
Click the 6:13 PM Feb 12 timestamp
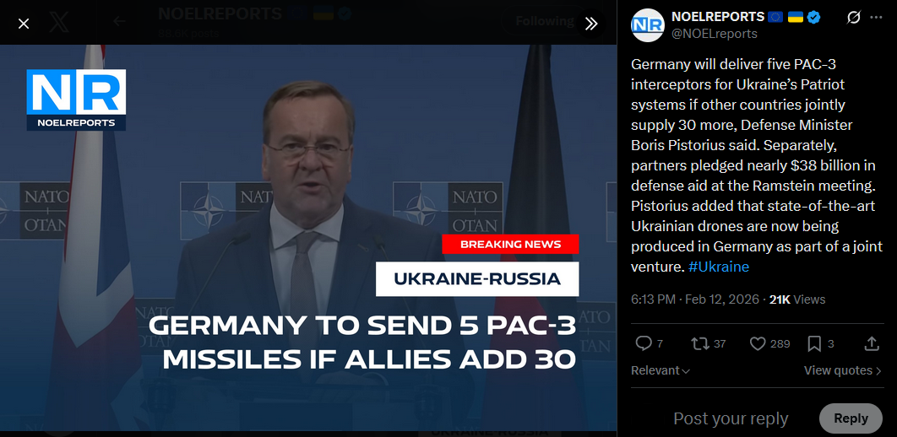coord(695,299)
